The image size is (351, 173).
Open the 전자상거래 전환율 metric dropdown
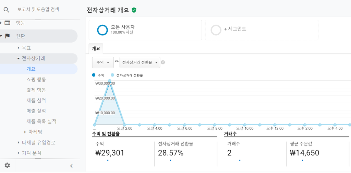click(x=140, y=62)
